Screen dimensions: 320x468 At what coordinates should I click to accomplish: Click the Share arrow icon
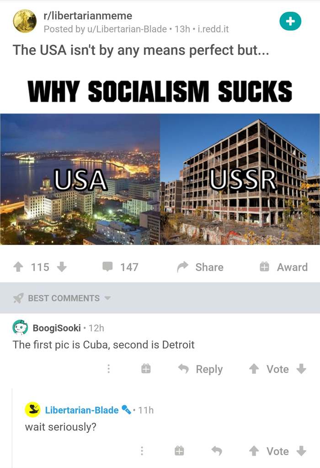[183, 267]
